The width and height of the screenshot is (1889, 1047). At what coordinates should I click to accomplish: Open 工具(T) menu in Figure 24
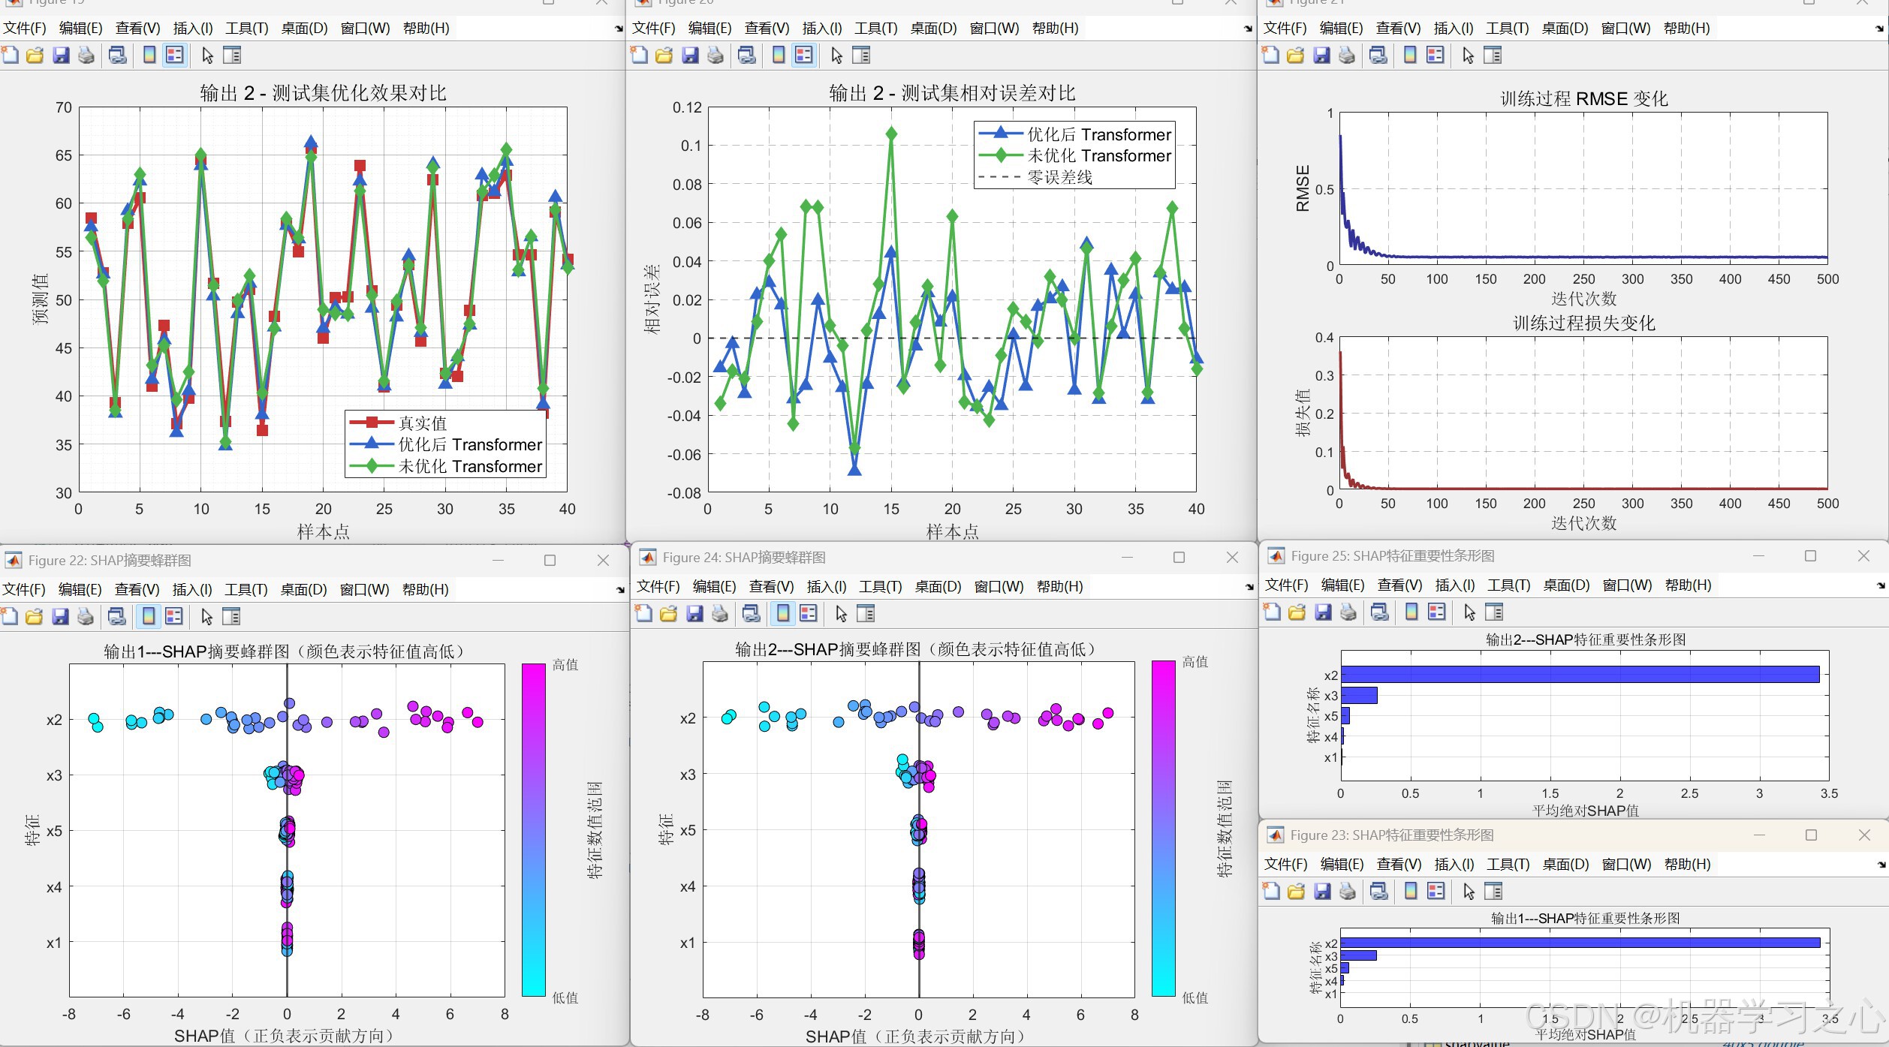click(880, 587)
